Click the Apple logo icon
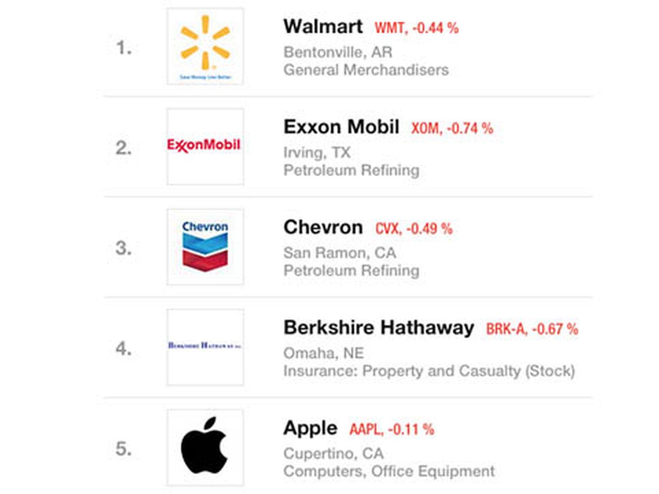 pyautogui.click(x=205, y=446)
